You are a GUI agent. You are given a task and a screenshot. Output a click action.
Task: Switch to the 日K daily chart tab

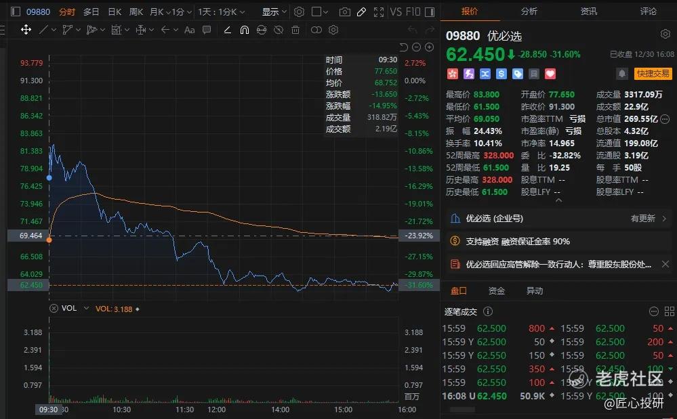[x=115, y=12]
